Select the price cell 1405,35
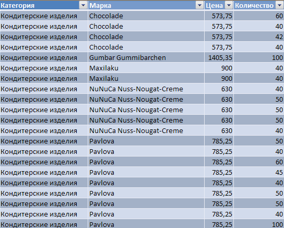Image resolution: width=284 pixels, height=228 pixels. (219, 57)
